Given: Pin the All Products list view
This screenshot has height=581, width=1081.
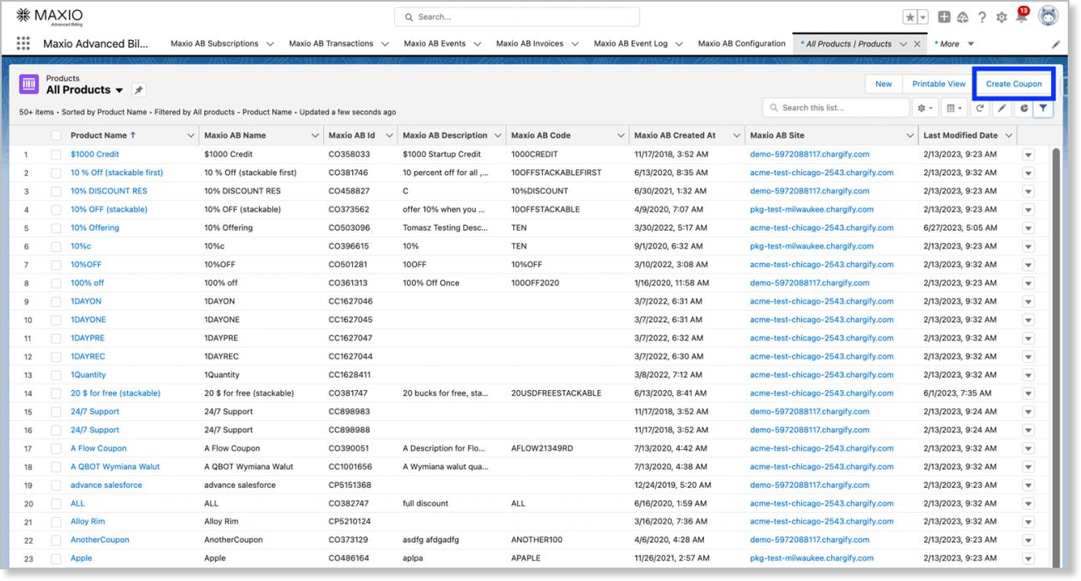Looking at the screenshot, I should 139,90.
